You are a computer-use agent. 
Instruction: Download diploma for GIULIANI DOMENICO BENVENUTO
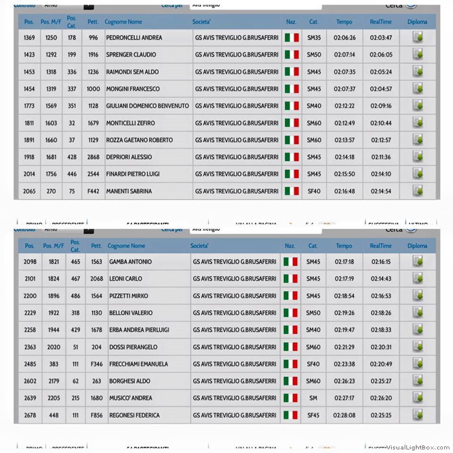point(418,106)
